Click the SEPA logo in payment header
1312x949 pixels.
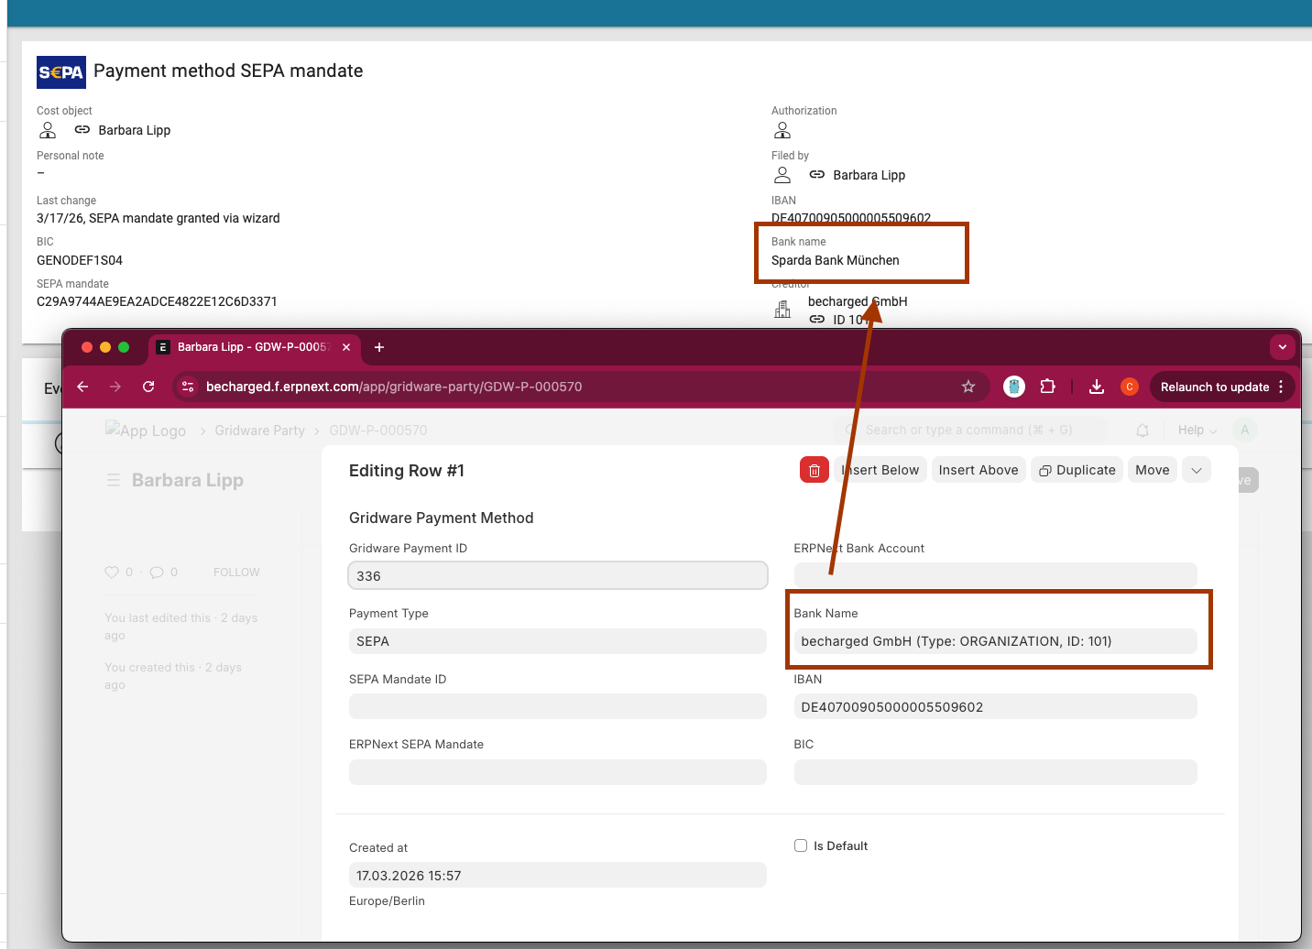tap(61, 72)
